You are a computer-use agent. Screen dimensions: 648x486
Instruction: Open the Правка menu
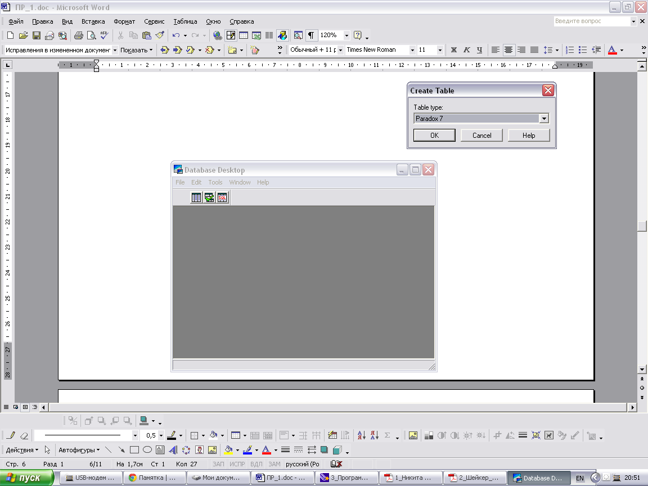(43, 21)
